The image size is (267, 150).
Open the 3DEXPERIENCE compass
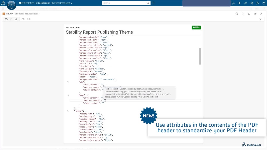pyautogui.click(x=11, y=5)
